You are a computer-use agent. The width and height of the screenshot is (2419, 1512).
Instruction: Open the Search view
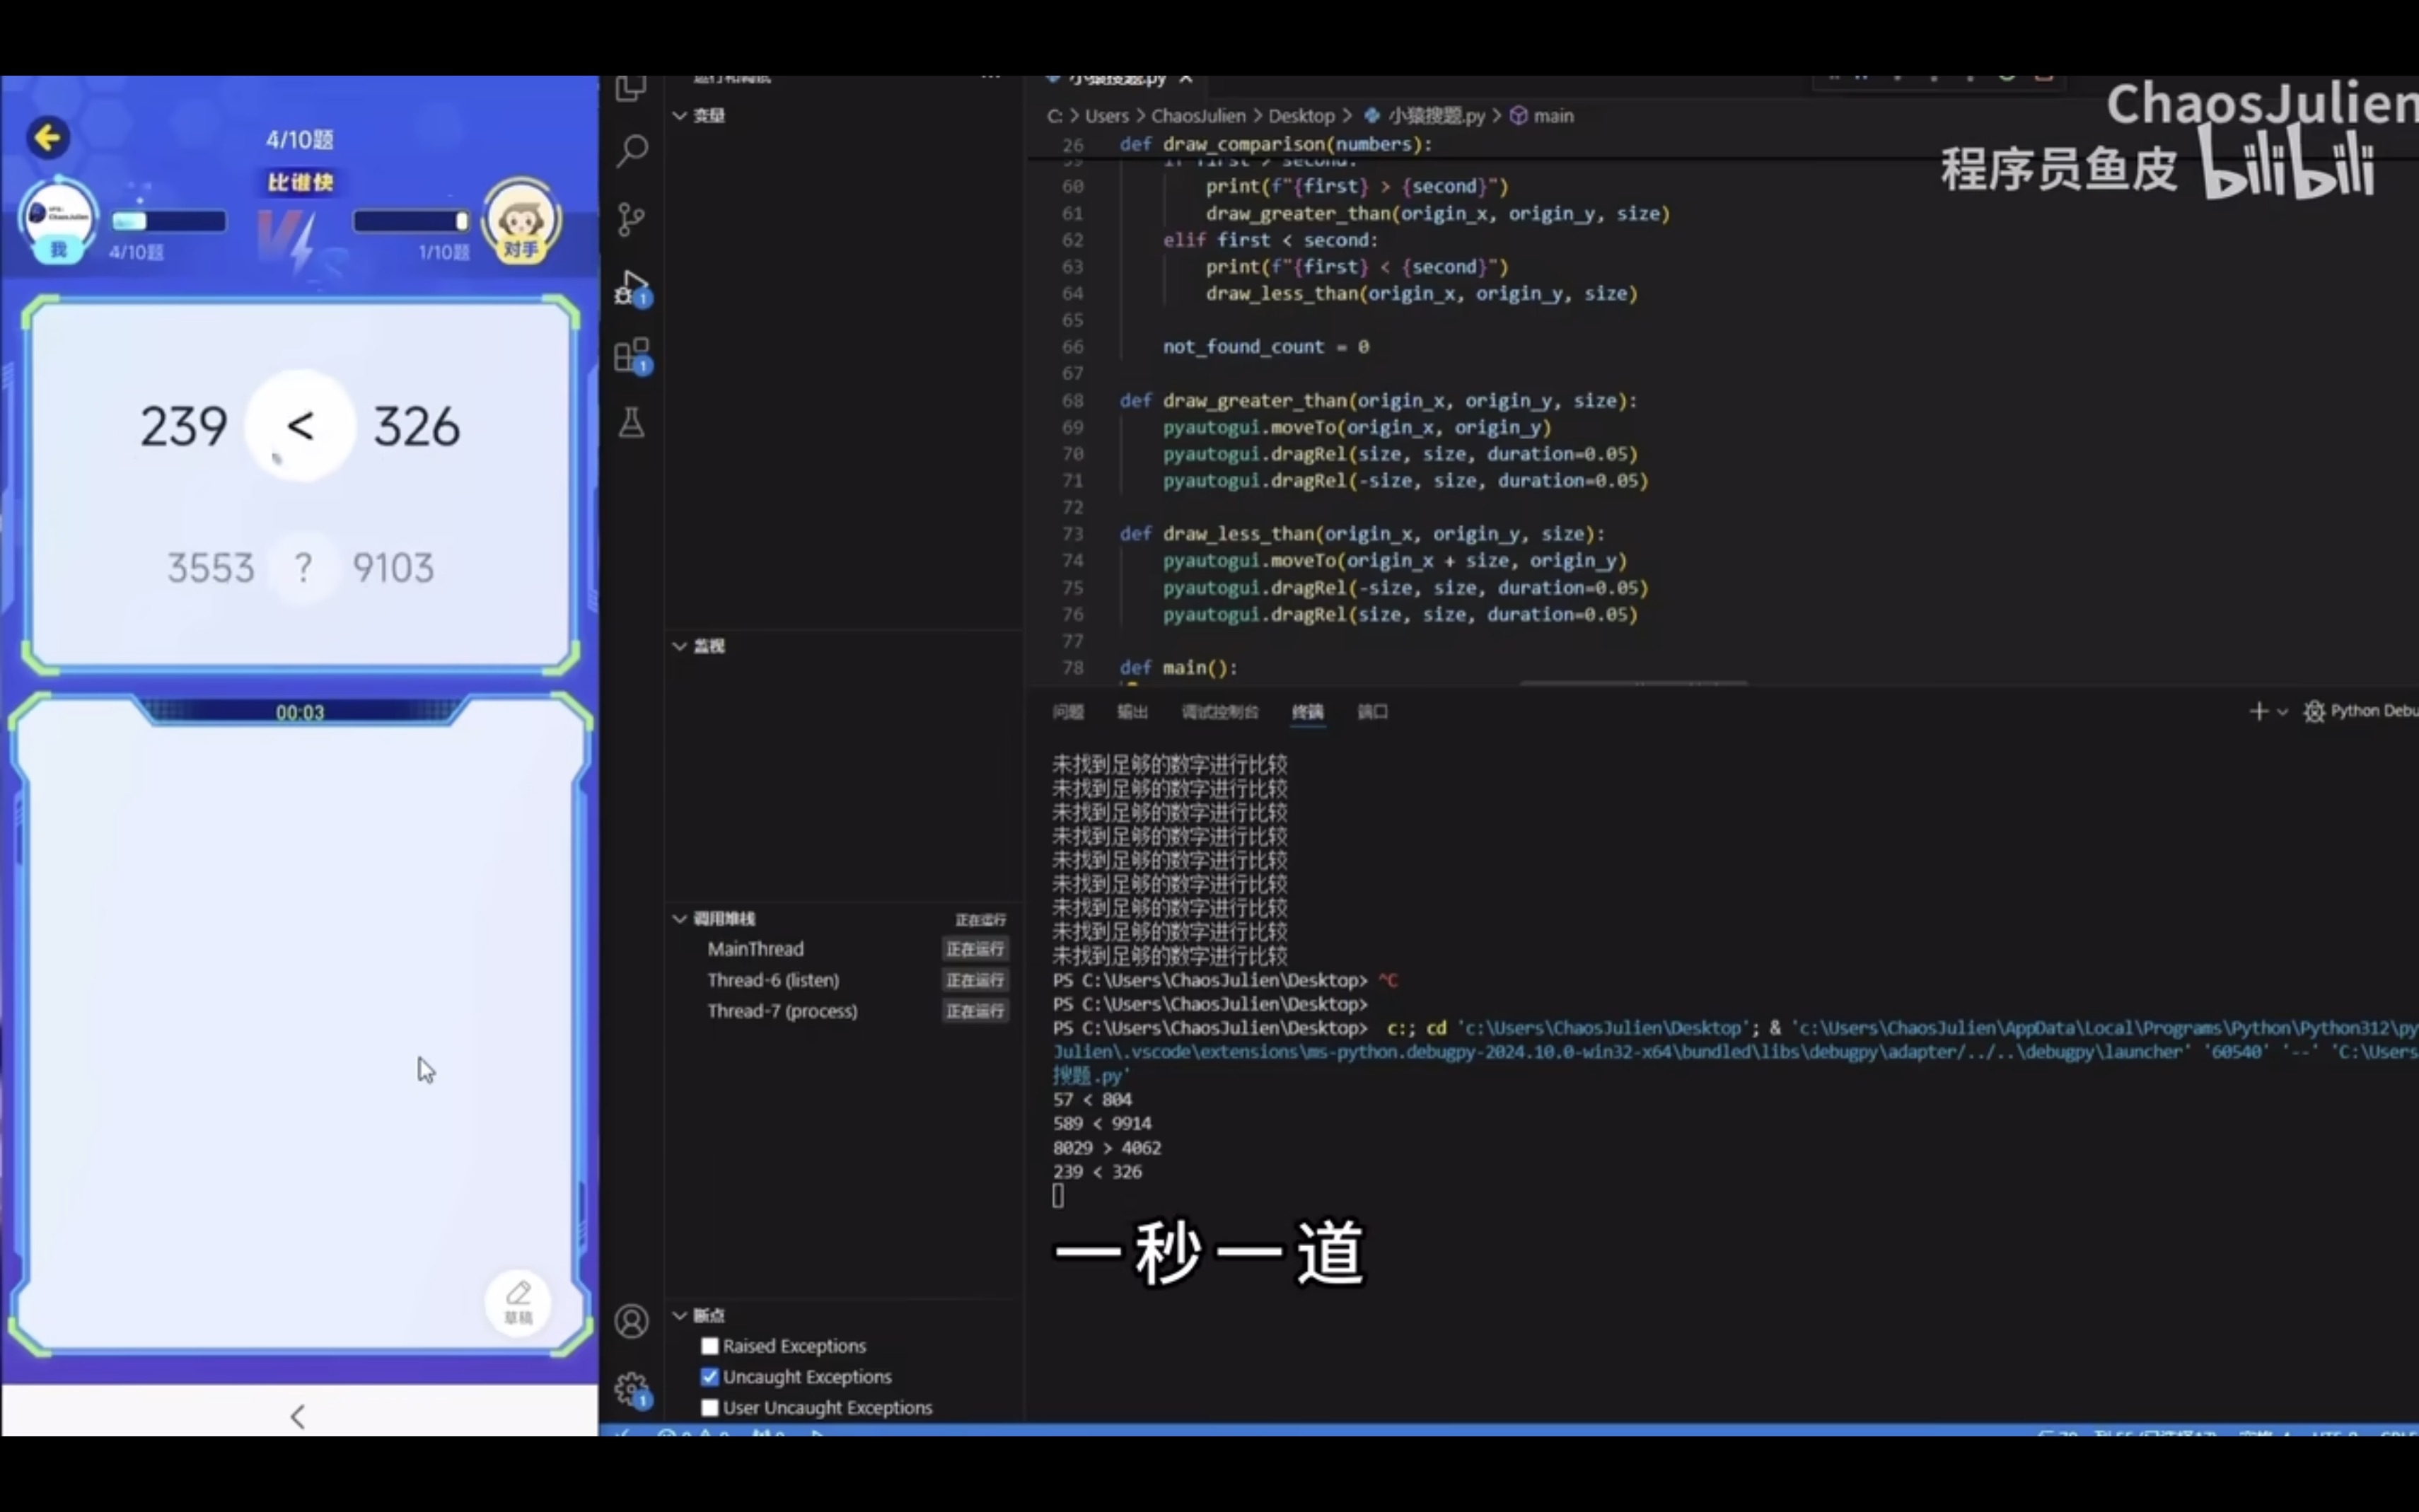[x=631, y=150]
